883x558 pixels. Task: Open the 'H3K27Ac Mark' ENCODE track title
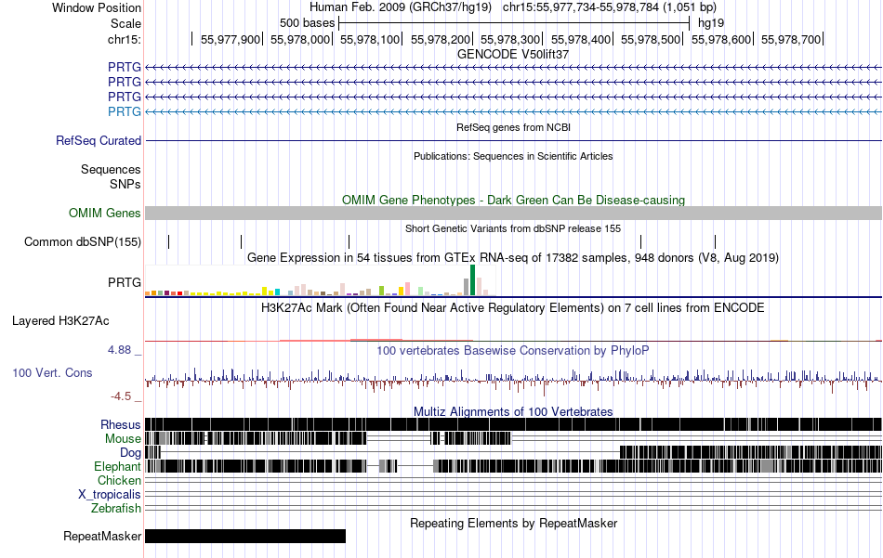(x=513, y=308)
